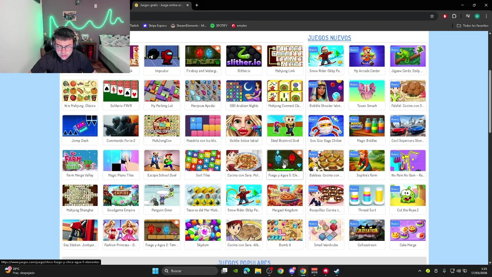Open the Solitario FRVR game

tap(121, 95)
